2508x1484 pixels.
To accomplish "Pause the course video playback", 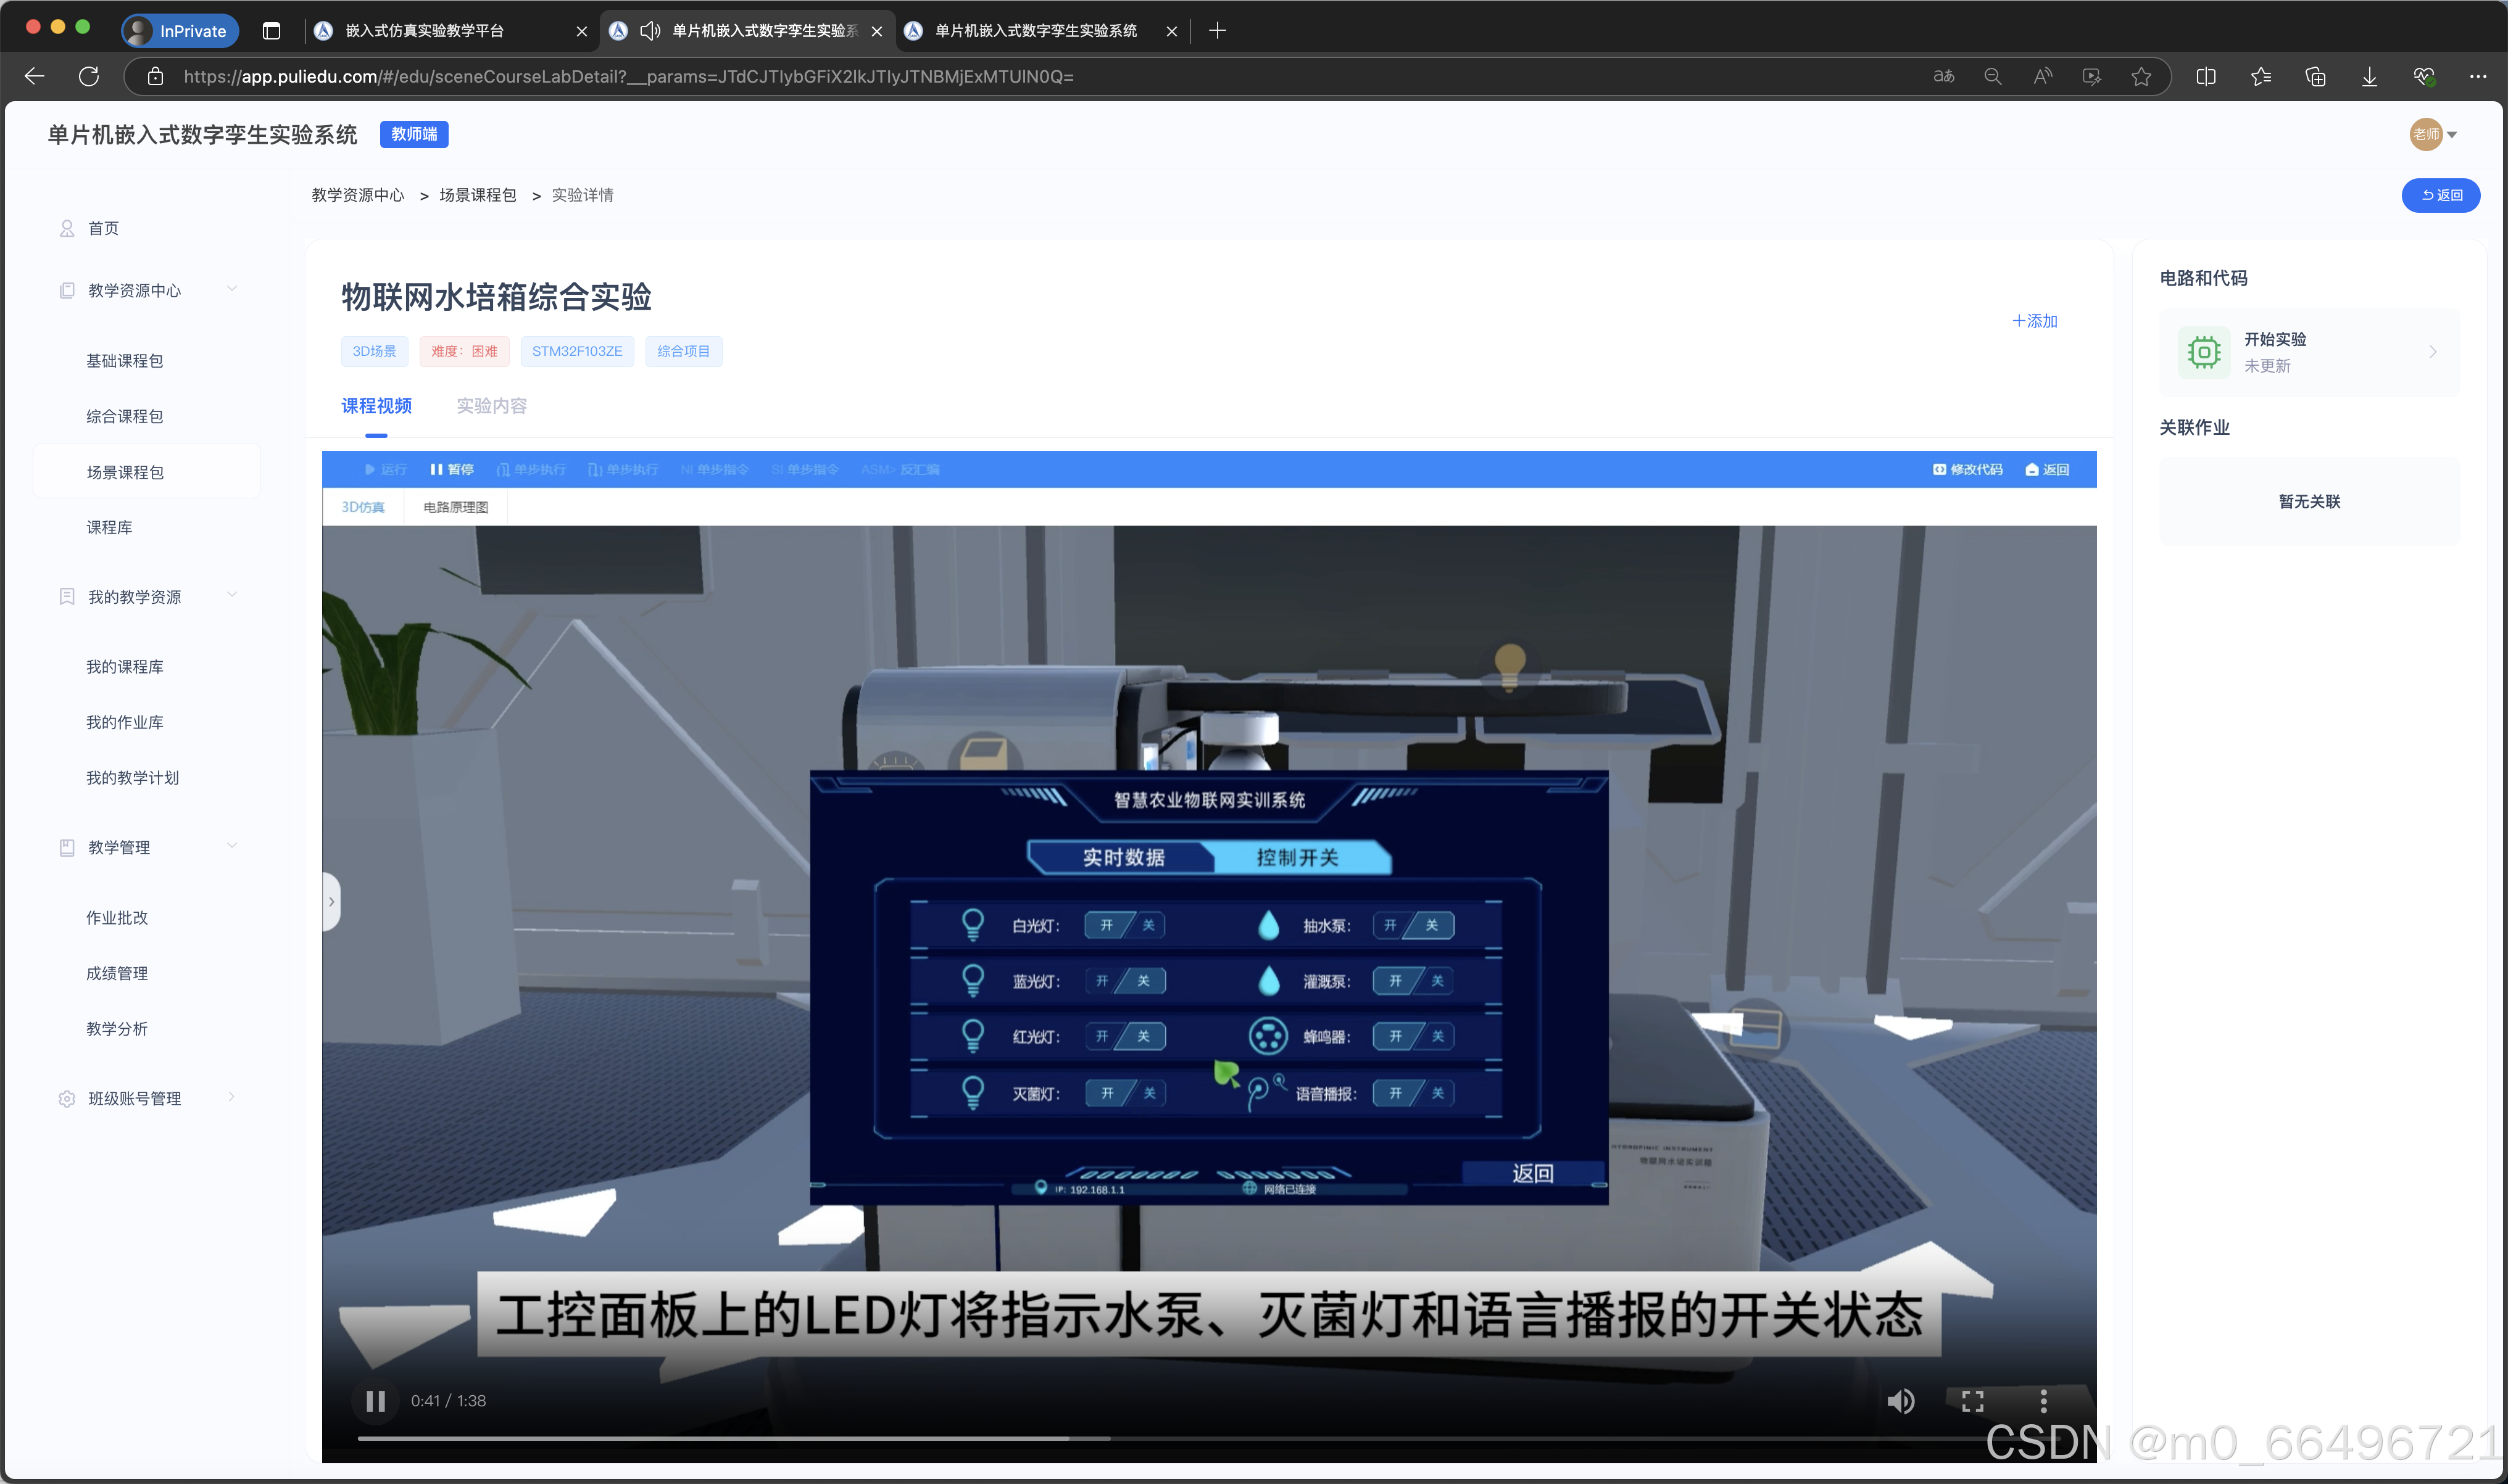I will pos(375,1401).
